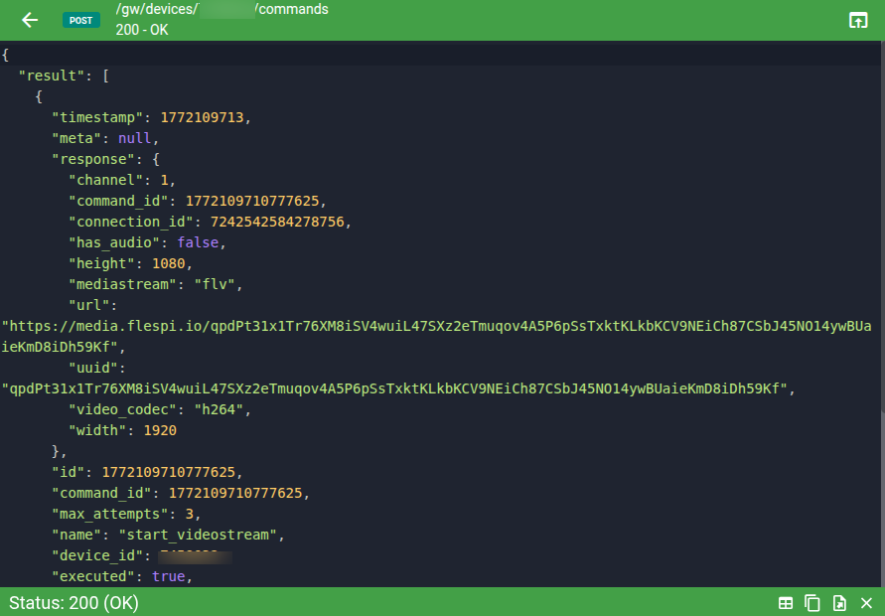The width and height of the screenshot is (885, 616).
Task: Switch response to table view
Action: [x=786, y=603]
